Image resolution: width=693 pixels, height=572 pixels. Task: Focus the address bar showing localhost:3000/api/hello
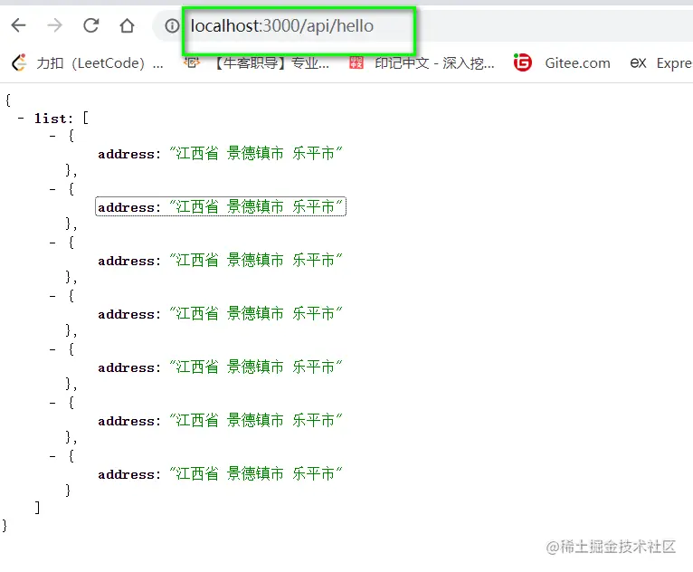coord(282,26)
